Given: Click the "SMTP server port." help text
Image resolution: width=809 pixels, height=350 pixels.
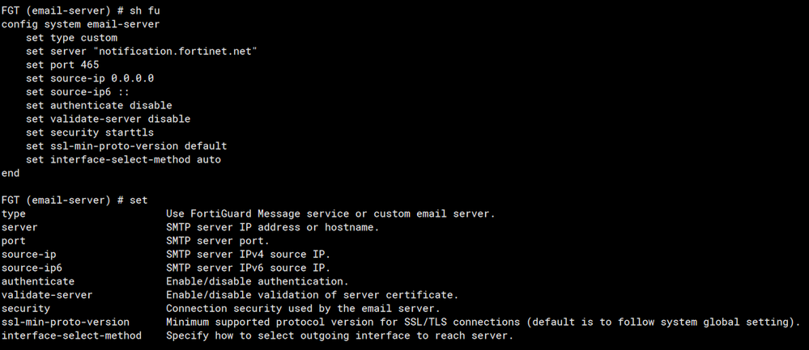Looking at the screenshot, I should (x=217, y=241).
